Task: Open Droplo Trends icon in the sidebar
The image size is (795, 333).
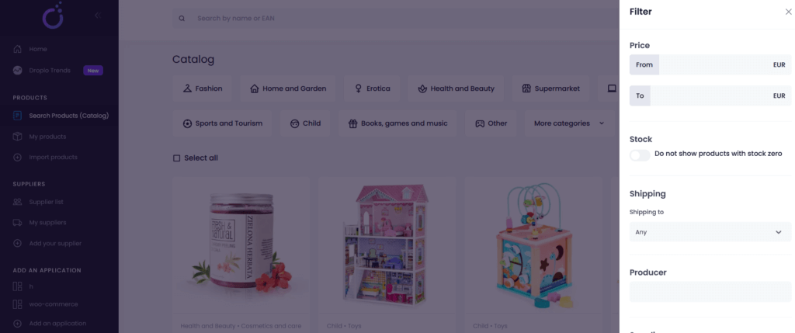Action: point(17,71)
